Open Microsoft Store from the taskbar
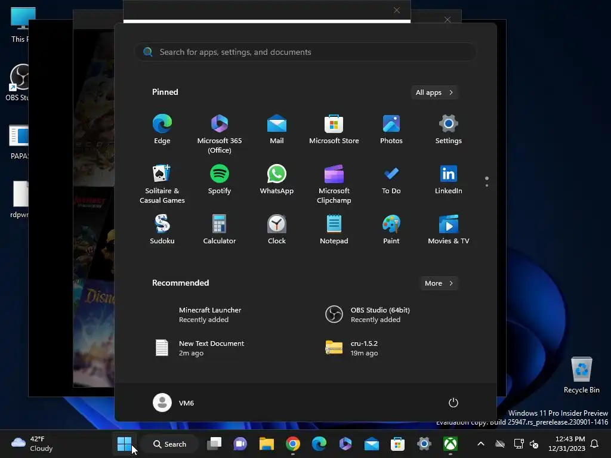 398,444
